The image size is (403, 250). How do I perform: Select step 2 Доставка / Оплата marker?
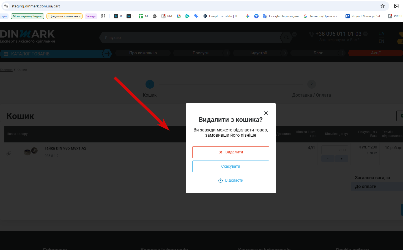pyautogui.click(x=311, y=84)
